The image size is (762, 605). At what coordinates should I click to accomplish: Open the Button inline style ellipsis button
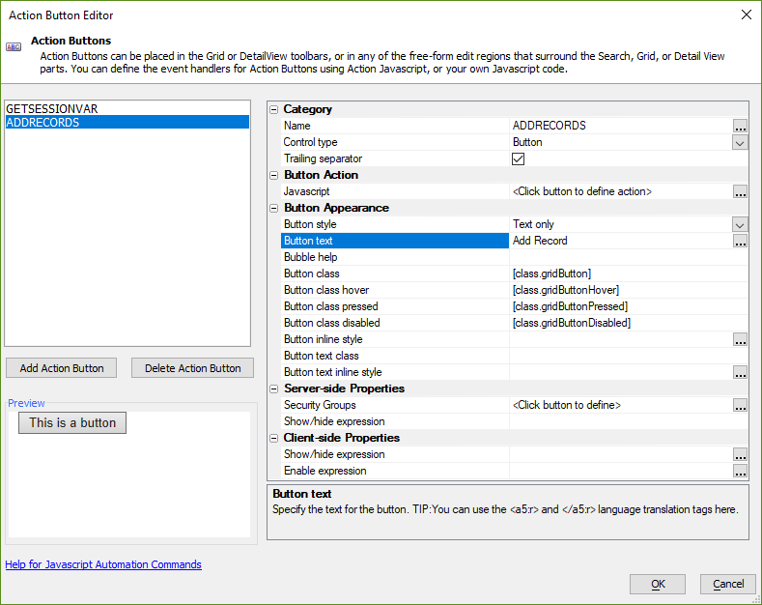point(740,339)
